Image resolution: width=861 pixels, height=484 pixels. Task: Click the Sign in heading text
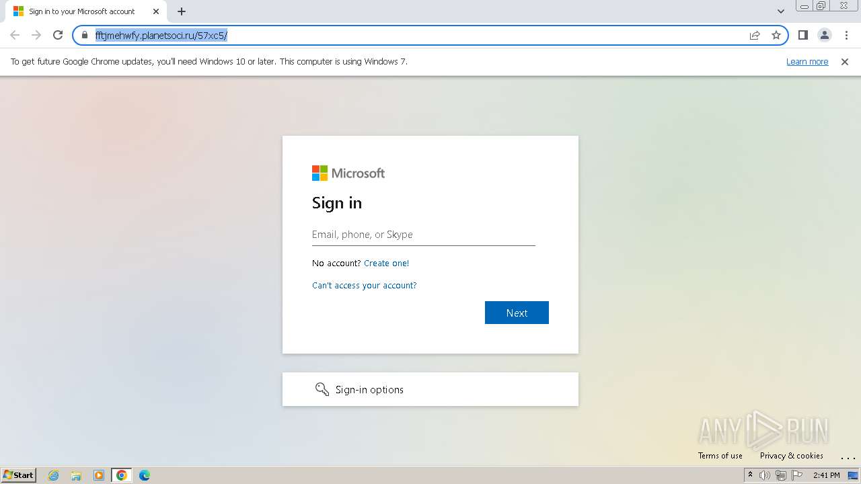(337, 203)
